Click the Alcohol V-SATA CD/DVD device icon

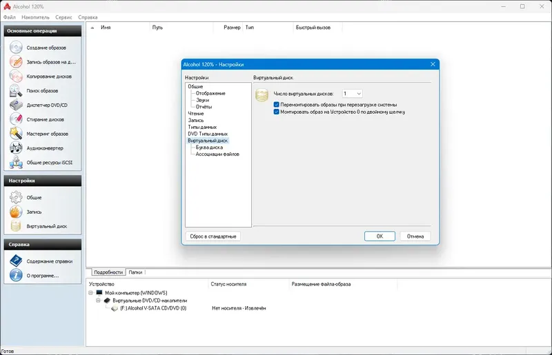pyautogui.click(x=115, y=308)
